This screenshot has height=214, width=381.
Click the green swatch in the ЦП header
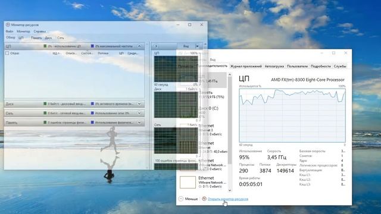coord(45,46)
